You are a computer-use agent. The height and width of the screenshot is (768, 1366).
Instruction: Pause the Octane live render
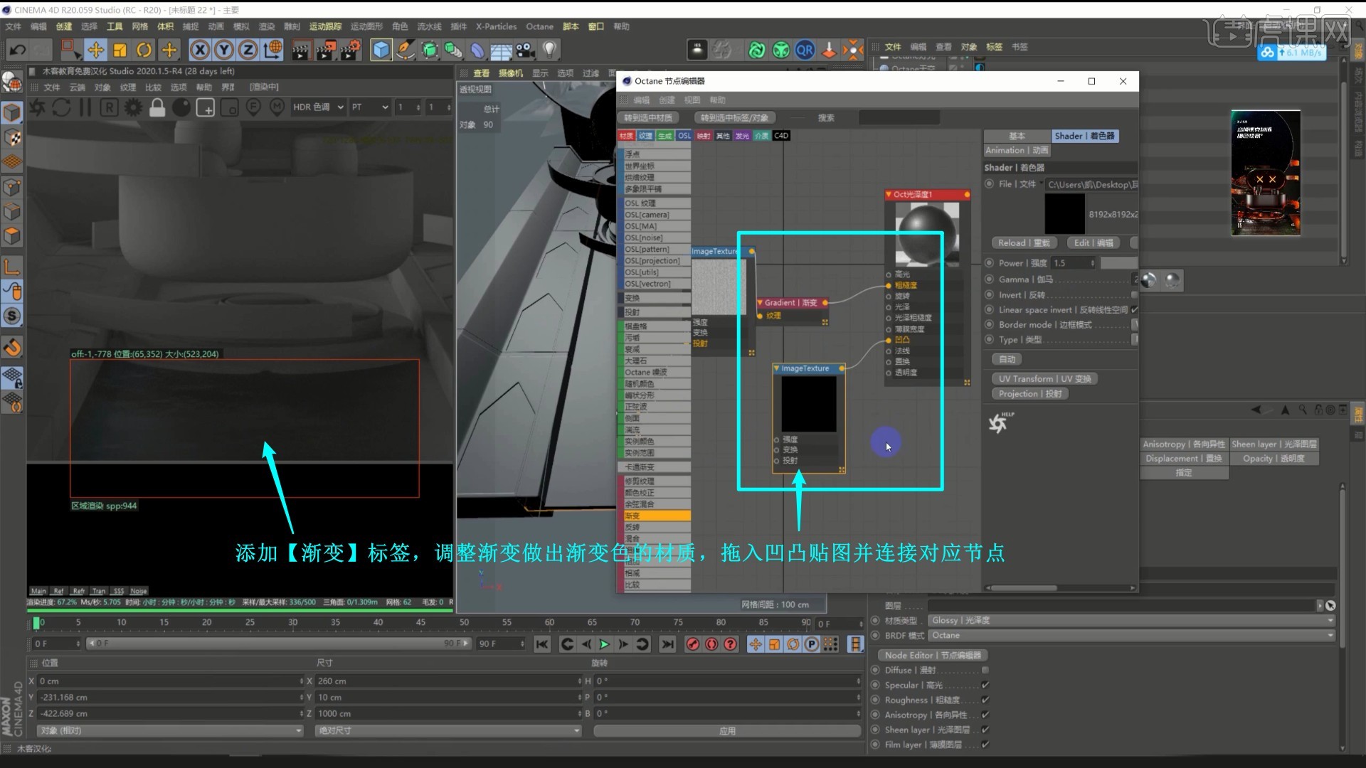pos(85,107)
